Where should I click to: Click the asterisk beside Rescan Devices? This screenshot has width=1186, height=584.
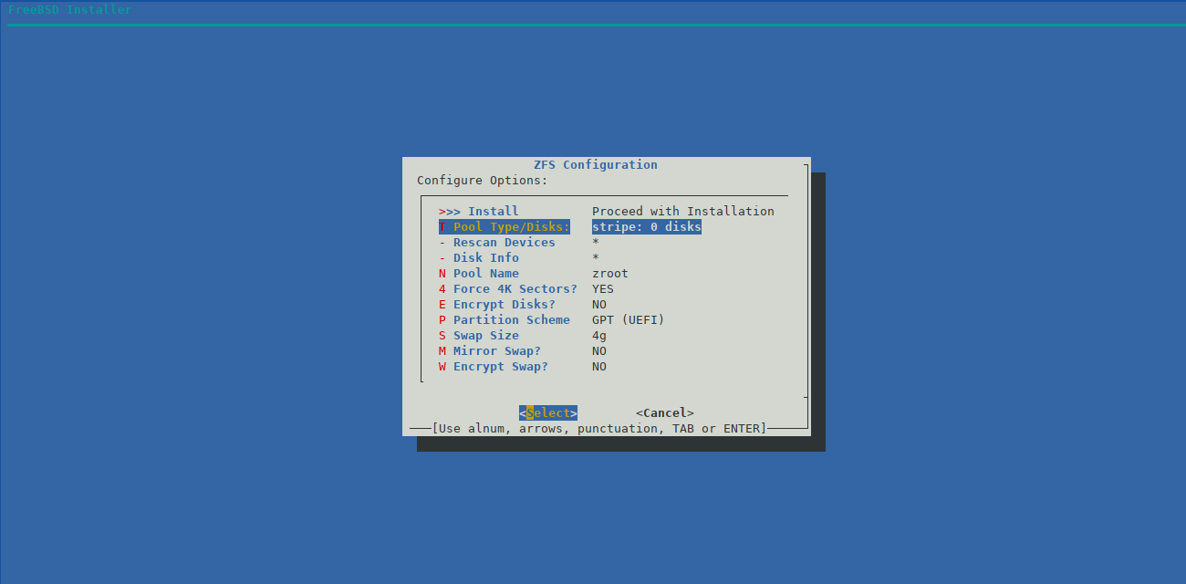(596, 242)
